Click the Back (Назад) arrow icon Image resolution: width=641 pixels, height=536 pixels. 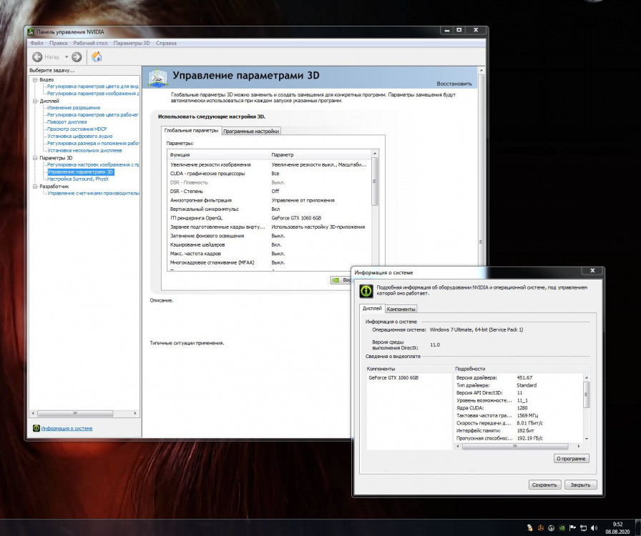click(x=38, y=56)
